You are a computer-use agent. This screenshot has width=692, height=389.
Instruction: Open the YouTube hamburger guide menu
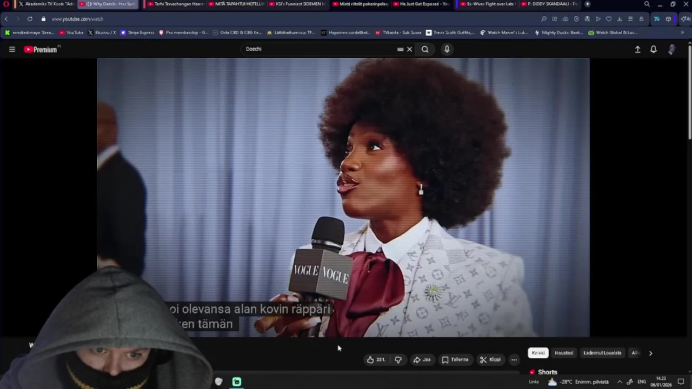tap(12, 49)
